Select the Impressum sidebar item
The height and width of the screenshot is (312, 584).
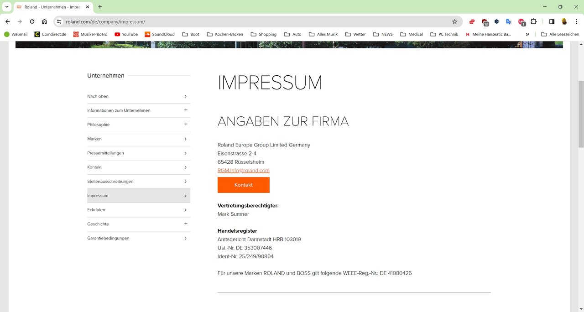coord(139,196)
